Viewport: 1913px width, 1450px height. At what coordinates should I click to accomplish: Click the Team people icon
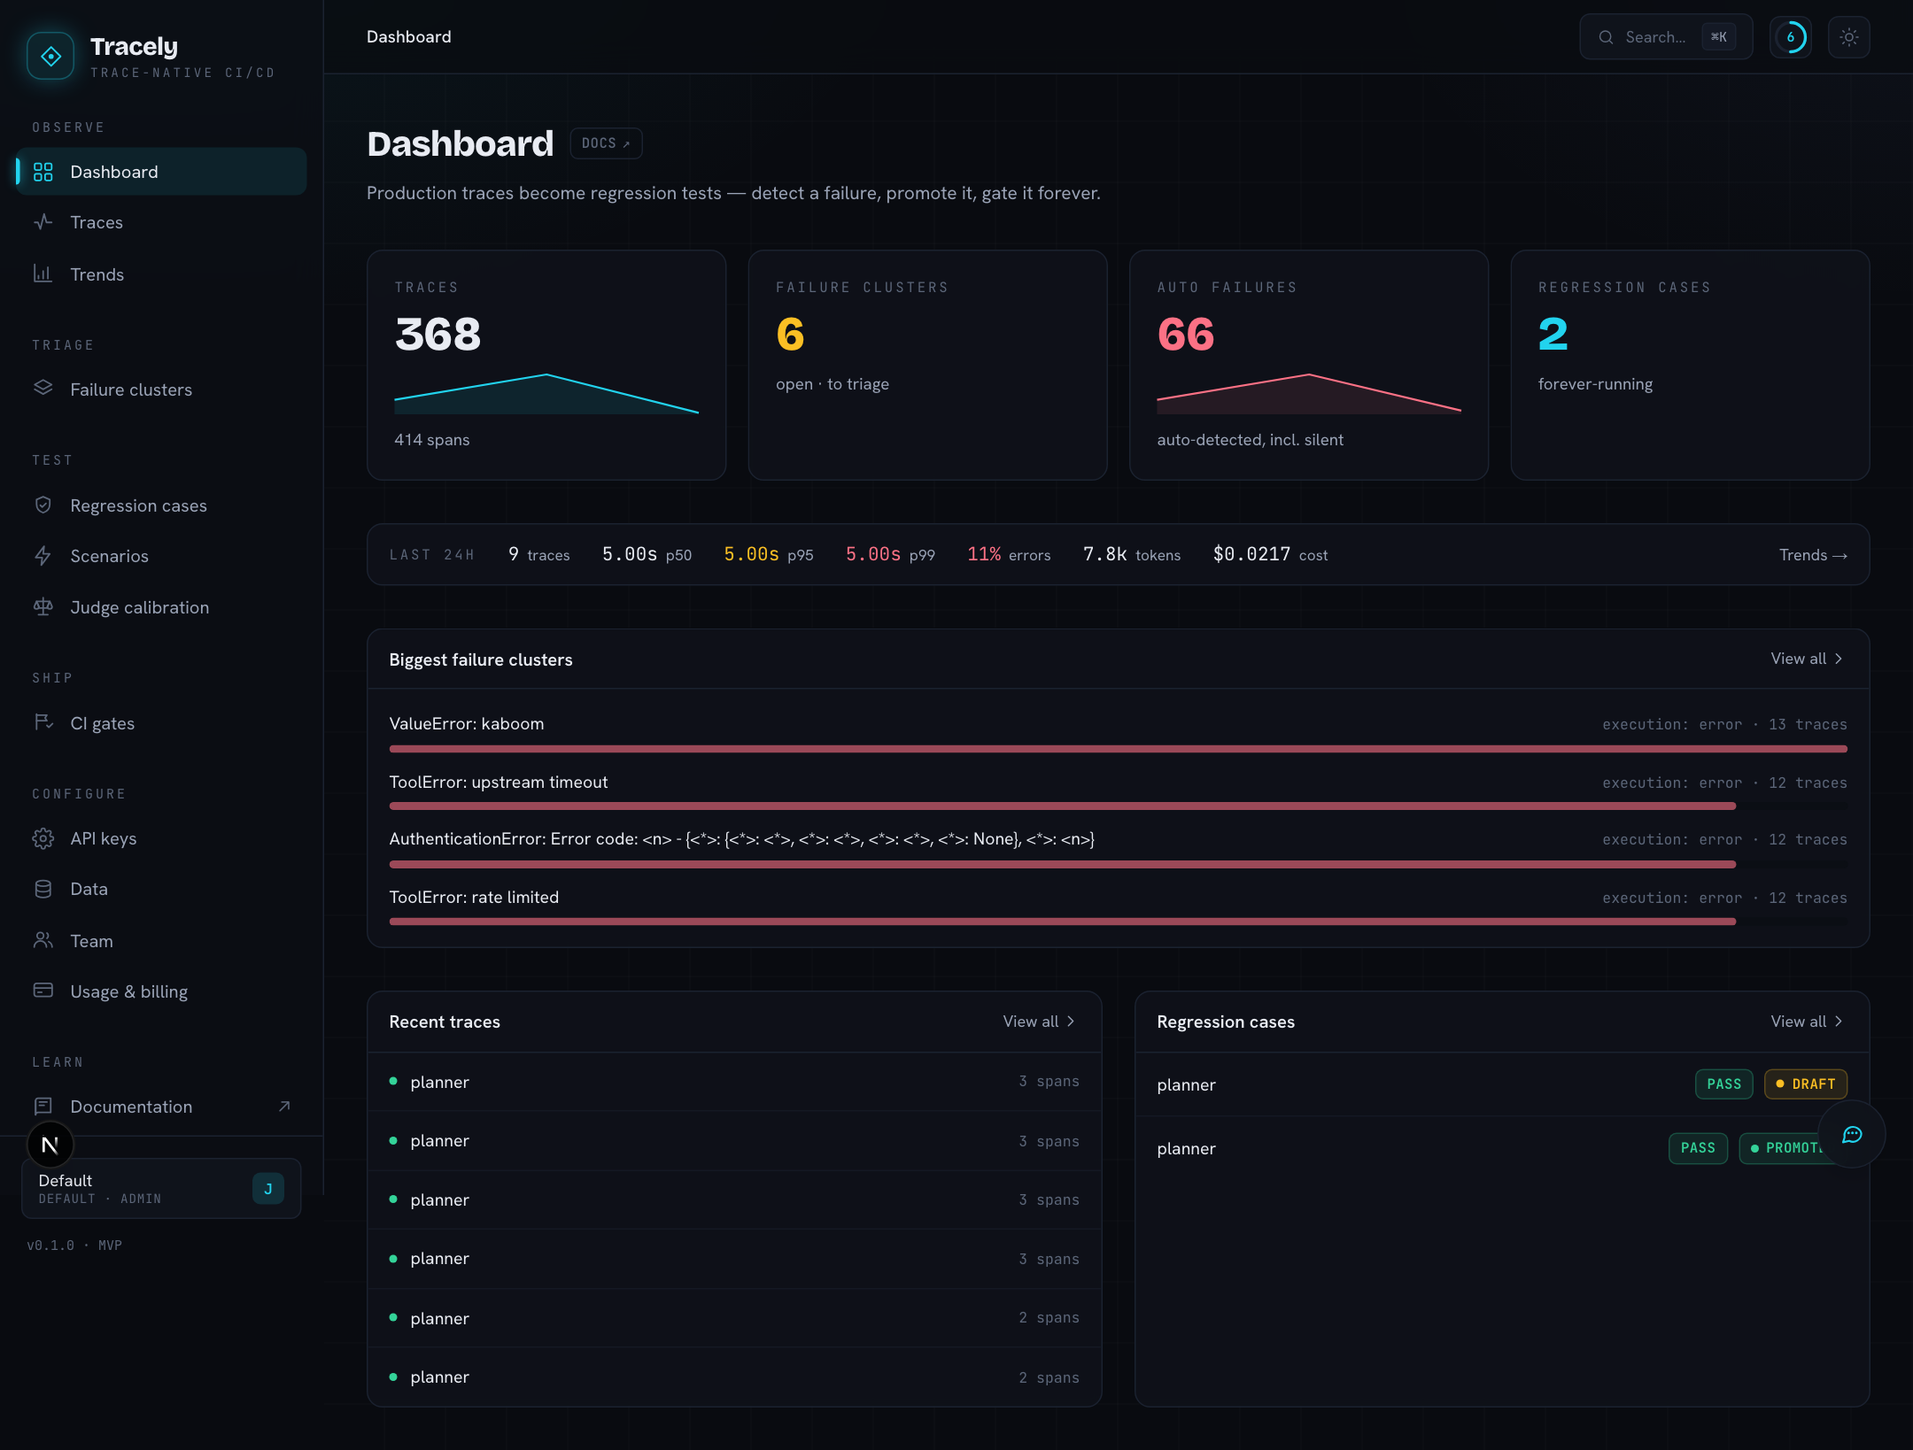(x=43, y=940)
